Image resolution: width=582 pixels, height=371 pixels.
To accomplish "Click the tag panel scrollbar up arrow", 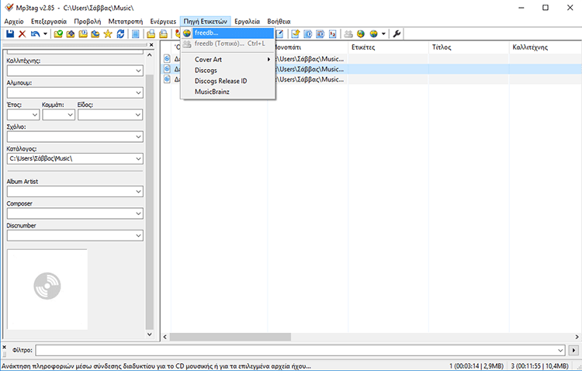I will [x=150, y=55].
